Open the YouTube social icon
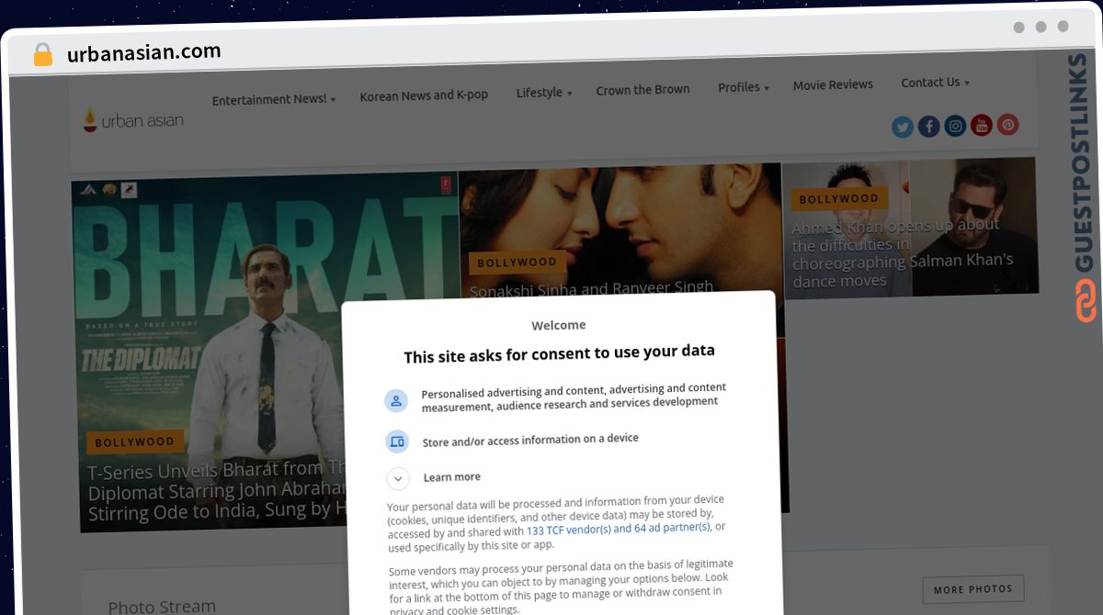Viewport: 1103px width, 615px height. click(982, 125)
